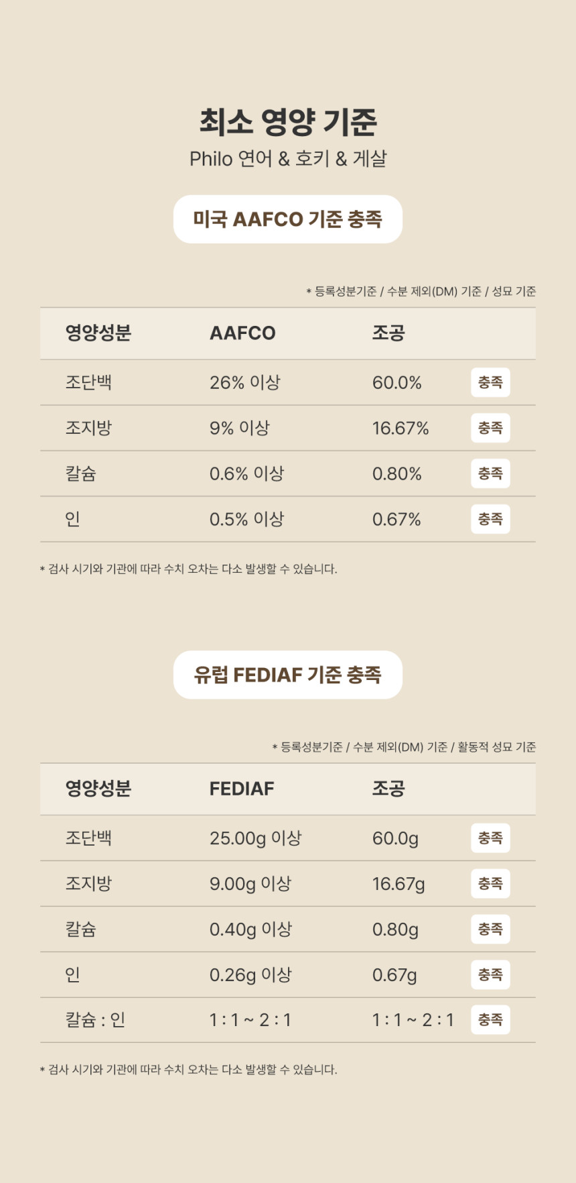Click the 유럽 FEDIAF 기준 충족 badge
576x1183 pixels.
[288, 675]
